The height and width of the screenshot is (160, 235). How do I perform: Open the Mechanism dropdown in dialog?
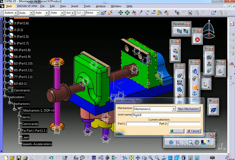pyautogui.click(x=174, y=109)
